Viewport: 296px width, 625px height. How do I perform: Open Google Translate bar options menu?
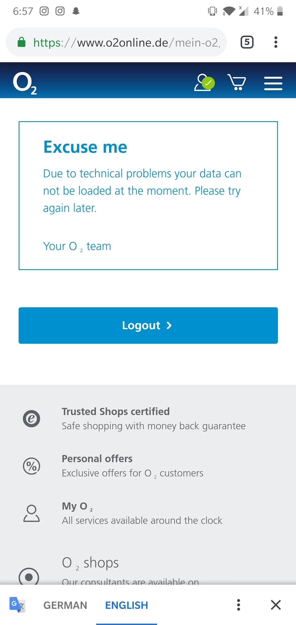pyautogui.click(x=238, y=605)
